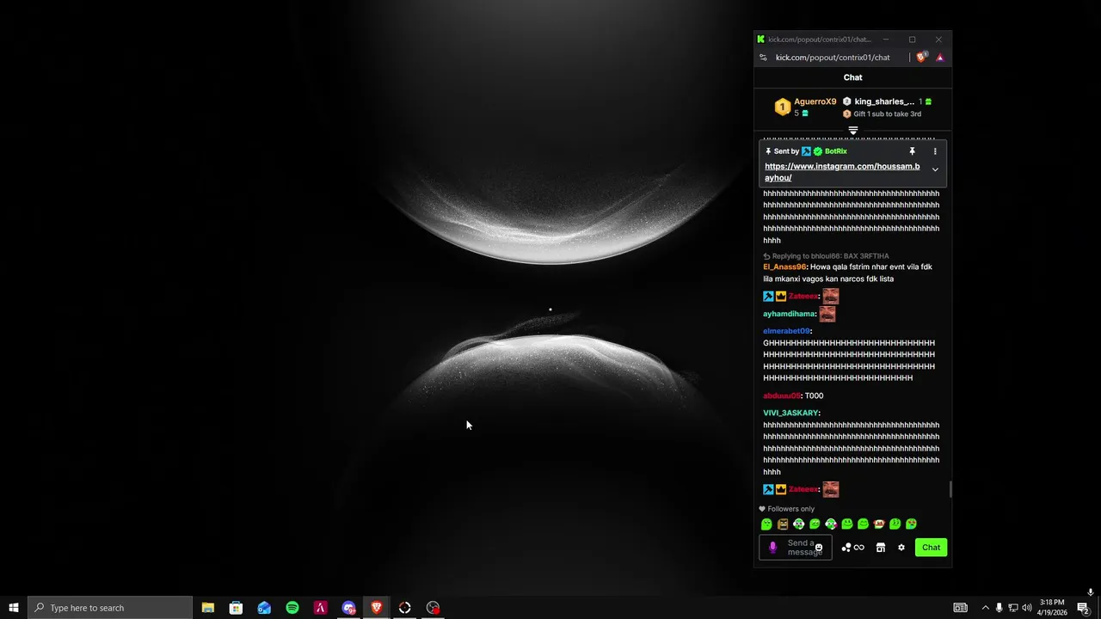The height and width of the screenshot is (619, 1101).
Task: Insert the sixth green smiling quick emote
Action: [x=847, y=524]
